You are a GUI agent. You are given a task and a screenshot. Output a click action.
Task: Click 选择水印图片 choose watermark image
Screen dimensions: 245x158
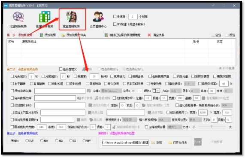pyautogui.click(x=99, y=105)
